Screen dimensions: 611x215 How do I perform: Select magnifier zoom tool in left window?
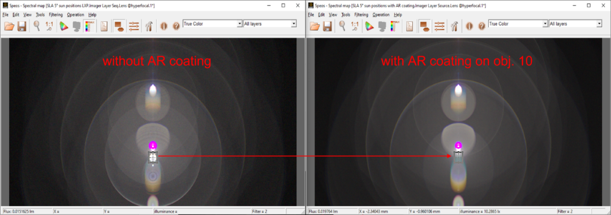[37, 26]
